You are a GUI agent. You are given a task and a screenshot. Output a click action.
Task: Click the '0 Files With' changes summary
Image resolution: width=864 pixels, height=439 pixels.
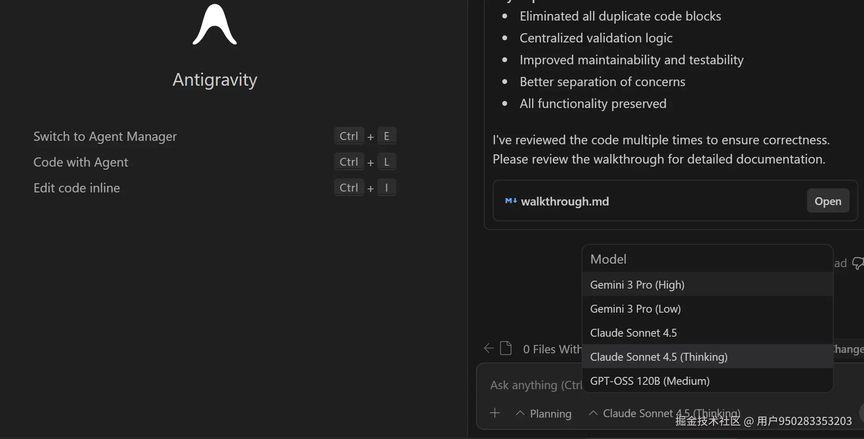point(552,349)
